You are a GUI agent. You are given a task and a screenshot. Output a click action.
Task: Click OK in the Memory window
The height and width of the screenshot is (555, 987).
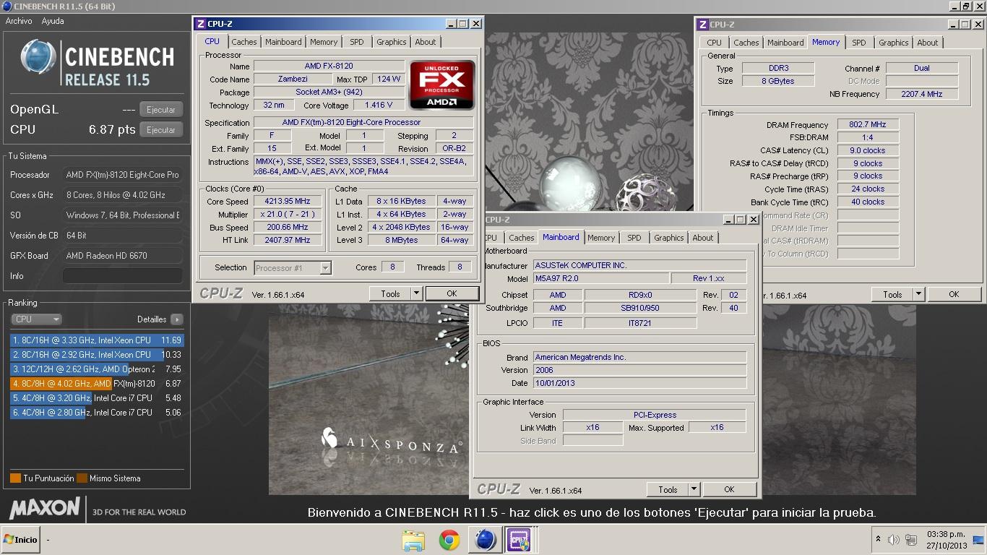click(x=954, y=294)
